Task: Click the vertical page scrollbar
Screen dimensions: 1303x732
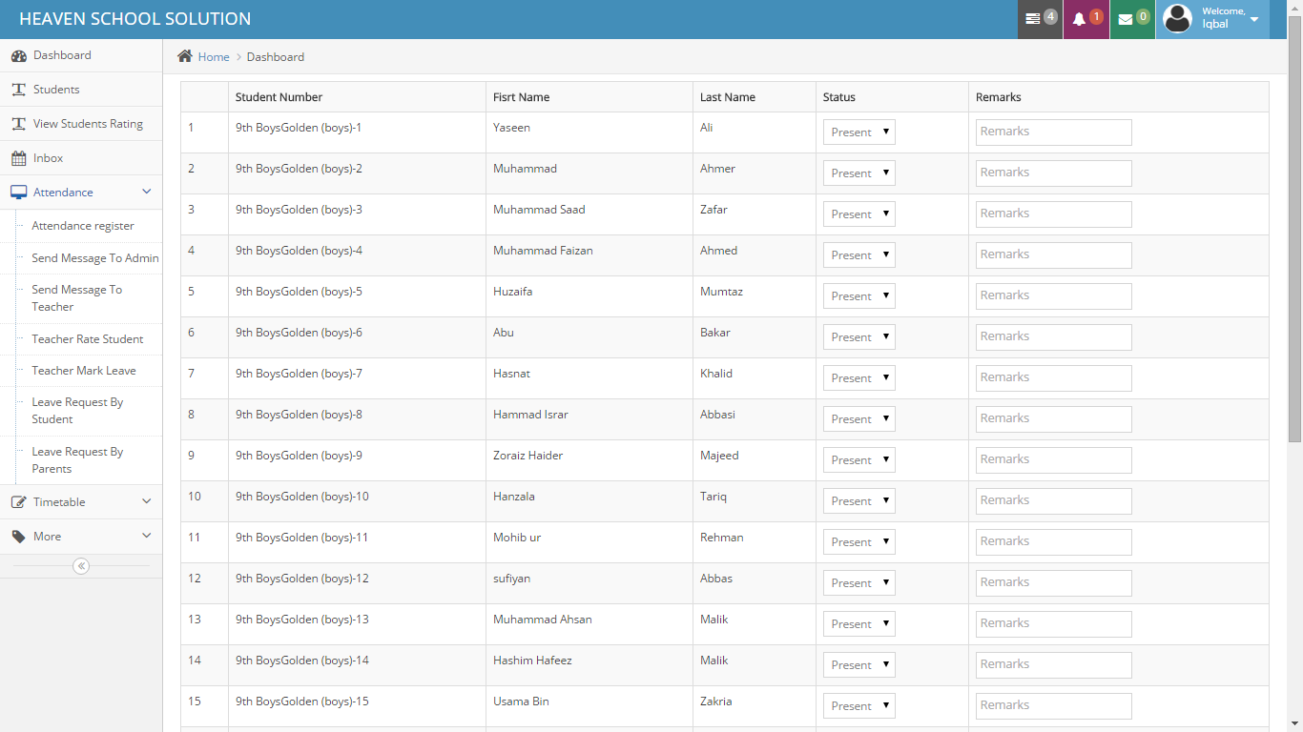Action: click(1294, 238)
